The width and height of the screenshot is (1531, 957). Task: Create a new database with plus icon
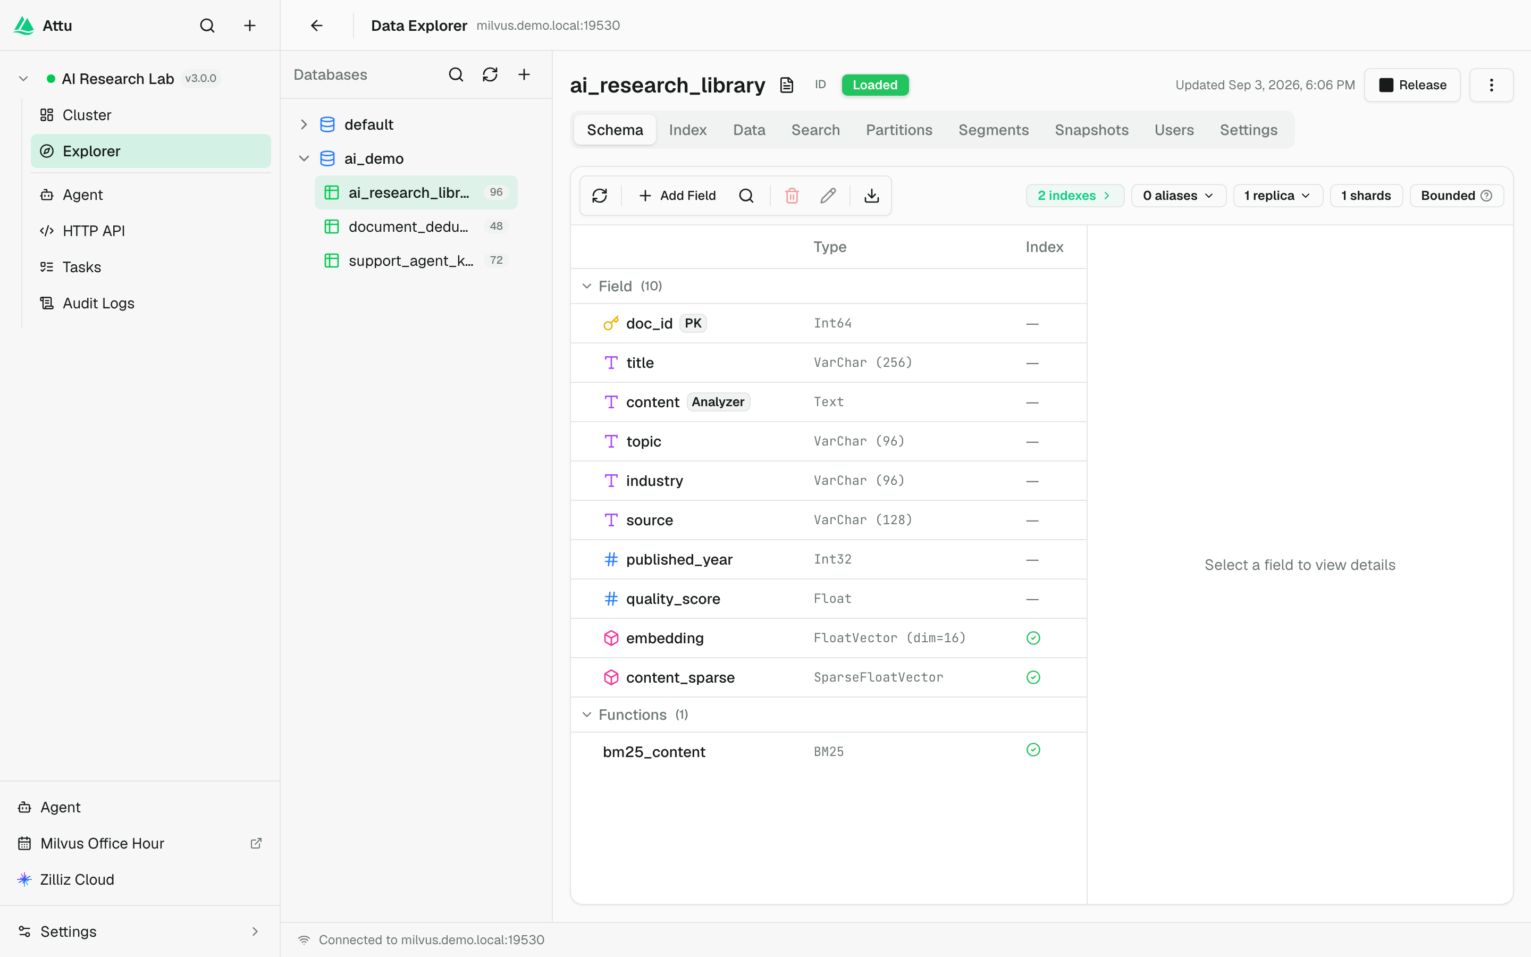pyautogui.click(x=524, y=74)
